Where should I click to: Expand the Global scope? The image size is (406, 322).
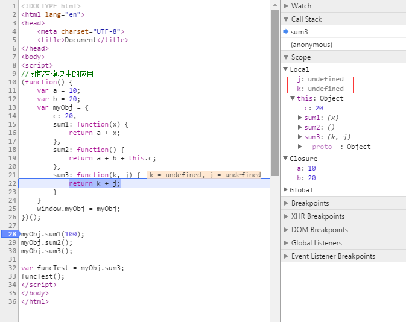(x=285, y=190)
